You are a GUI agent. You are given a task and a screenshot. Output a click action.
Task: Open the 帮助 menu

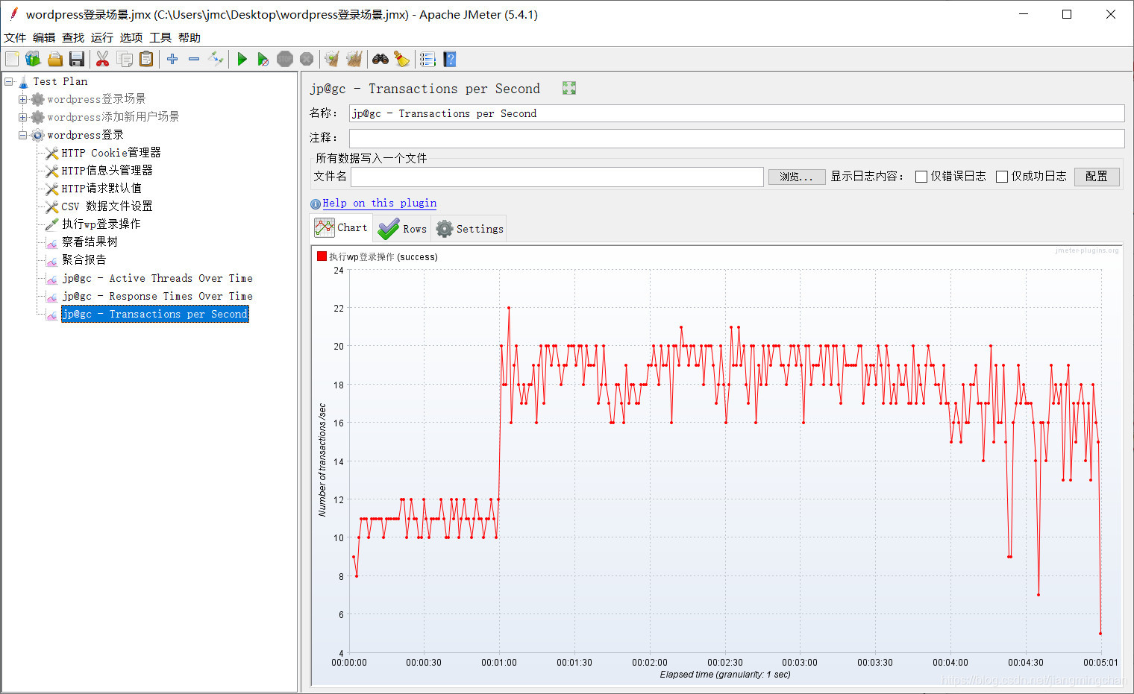coord(189,37)
